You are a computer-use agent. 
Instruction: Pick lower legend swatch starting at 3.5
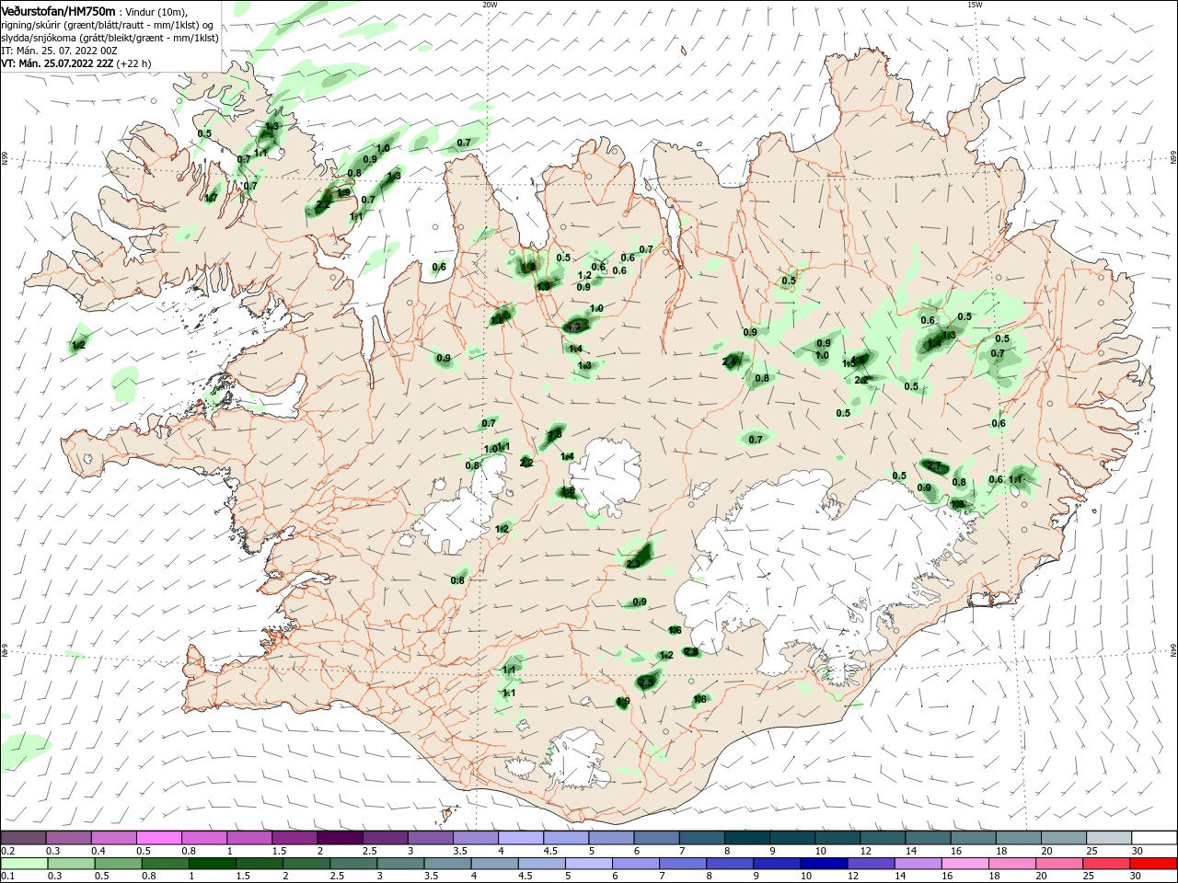pyautogui.click(x=447, y=865)
